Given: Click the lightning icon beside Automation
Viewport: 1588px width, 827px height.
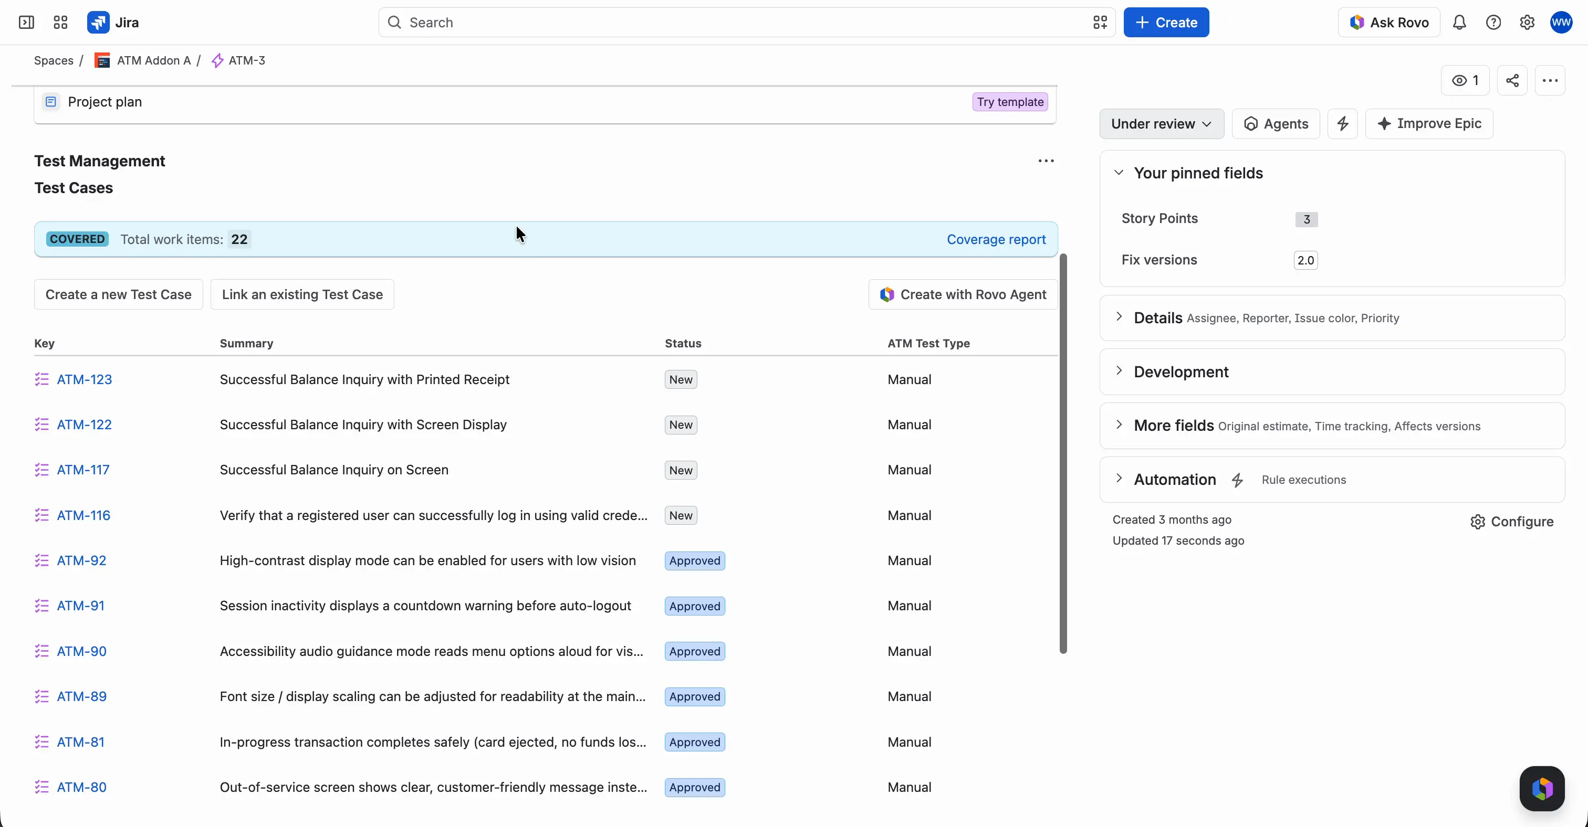Looking at the screenshot, I should 1237,480.
